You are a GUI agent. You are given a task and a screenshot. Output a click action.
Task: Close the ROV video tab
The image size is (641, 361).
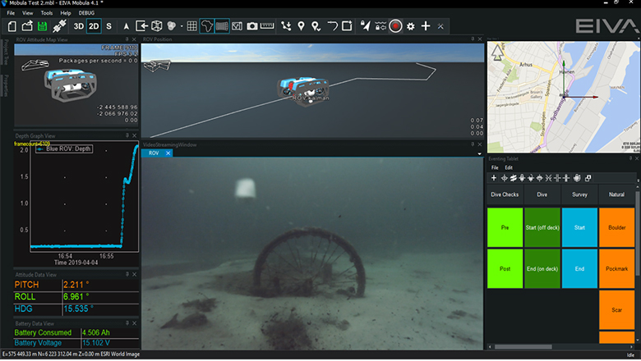pos(168,153)
